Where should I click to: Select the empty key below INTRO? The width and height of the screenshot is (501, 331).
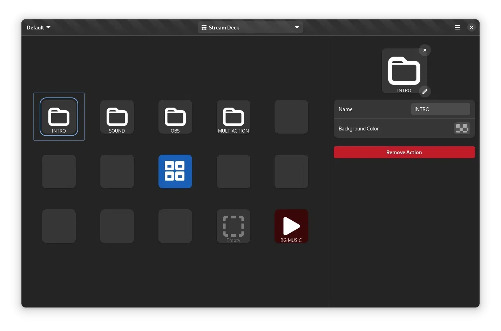(x=59, y=171)
